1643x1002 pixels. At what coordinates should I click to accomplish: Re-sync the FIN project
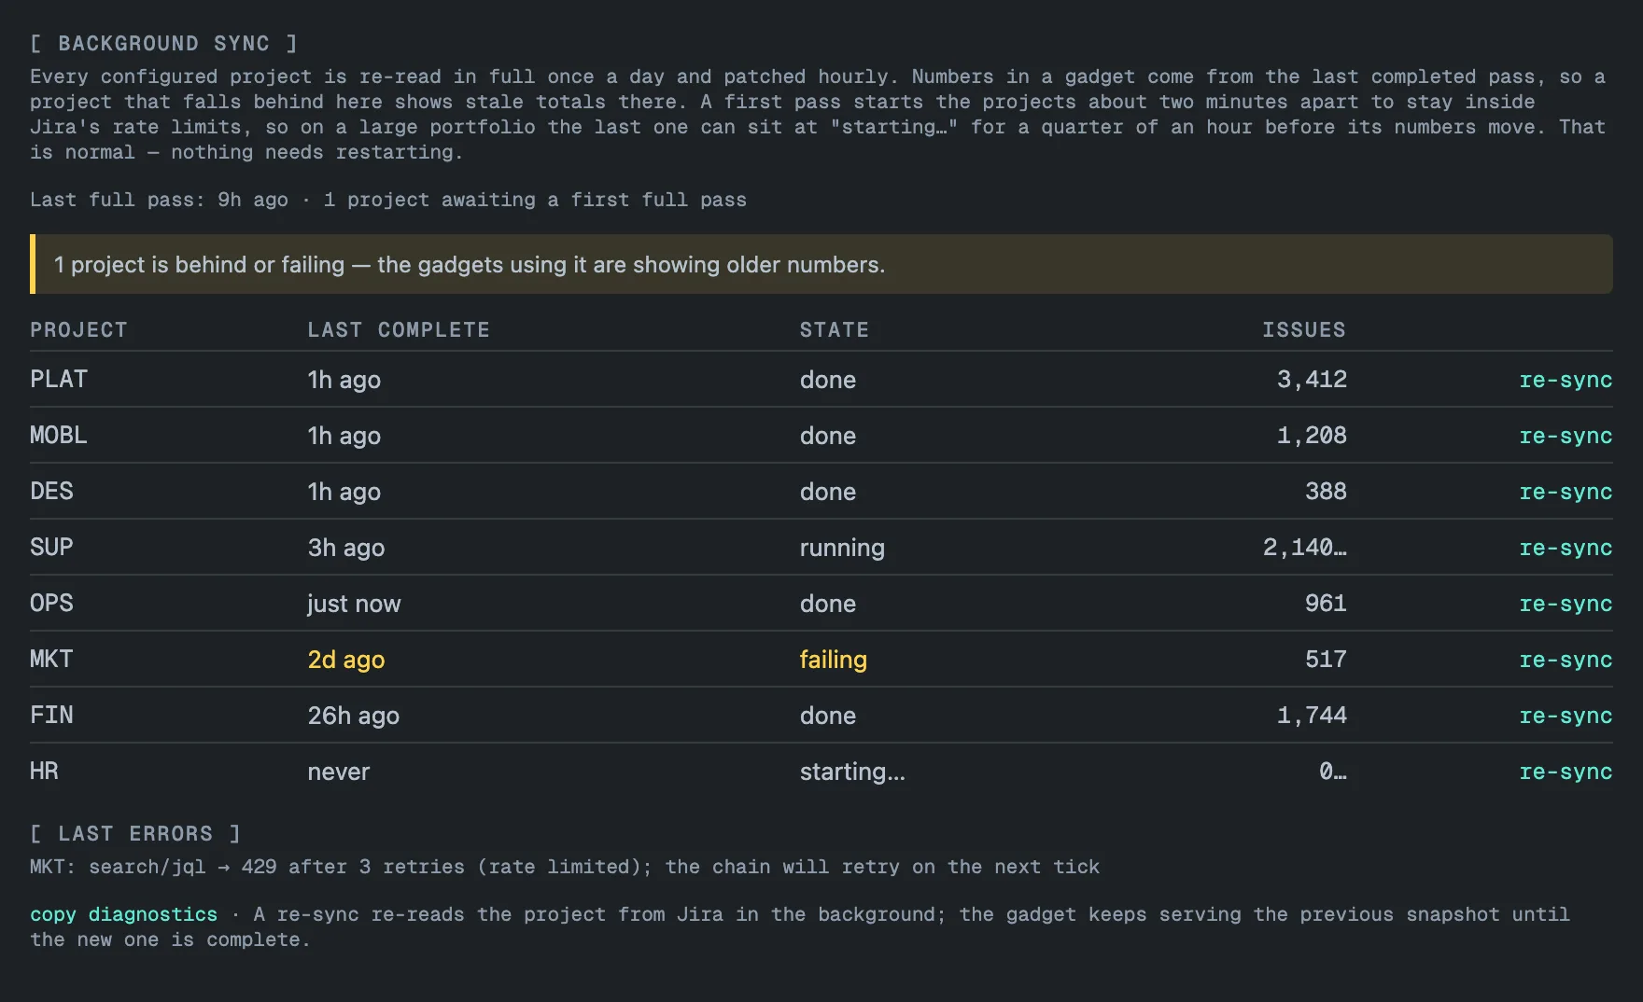click(1566, 716)
